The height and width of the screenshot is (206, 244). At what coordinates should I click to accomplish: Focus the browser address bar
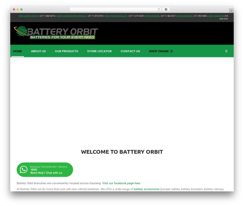coord(113,9)
